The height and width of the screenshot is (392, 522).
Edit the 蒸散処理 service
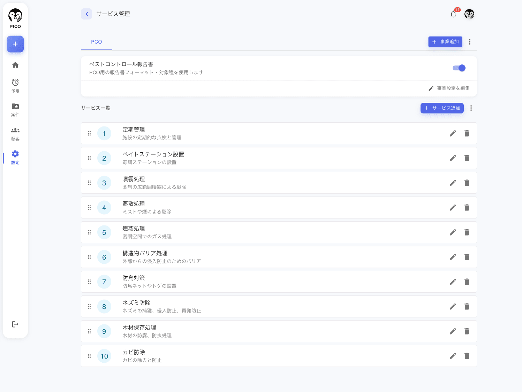tap(453, 208)
